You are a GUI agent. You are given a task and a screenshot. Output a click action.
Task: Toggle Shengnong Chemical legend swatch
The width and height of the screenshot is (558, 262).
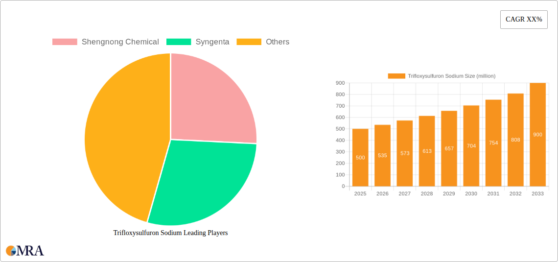pos(65,42)
